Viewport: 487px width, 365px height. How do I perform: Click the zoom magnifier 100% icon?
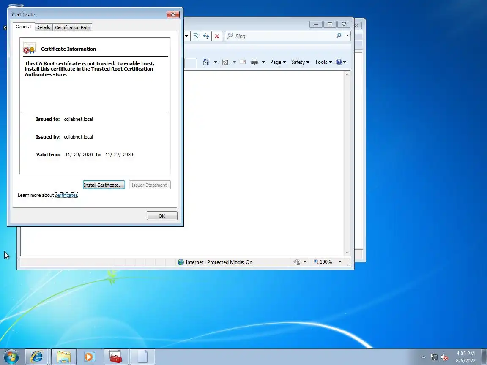pyautogui.click(x=316, y=261)
